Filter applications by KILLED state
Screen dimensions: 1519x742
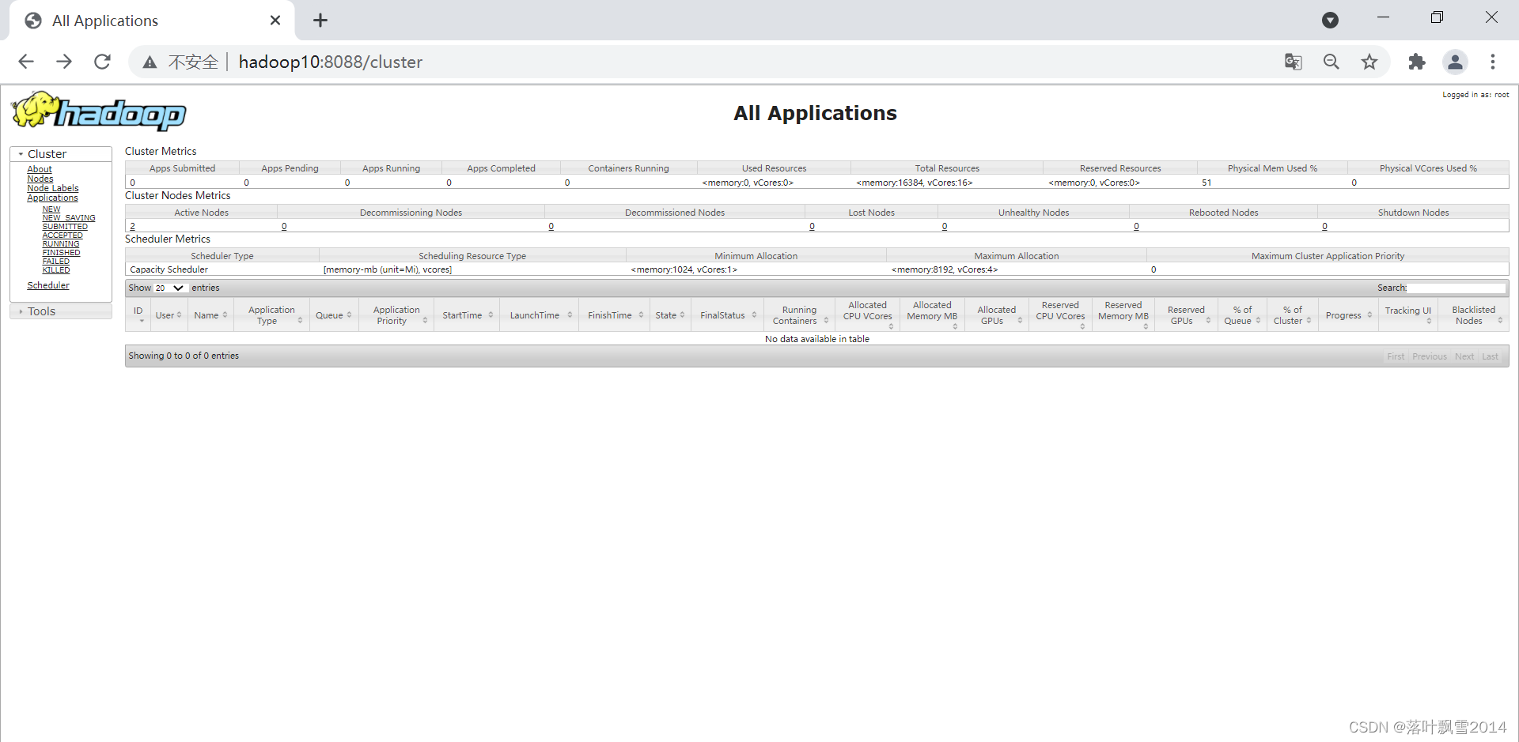click(56, 270)
